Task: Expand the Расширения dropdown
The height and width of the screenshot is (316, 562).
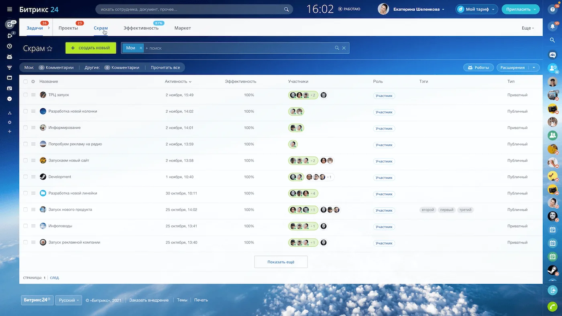Action: 533,68
